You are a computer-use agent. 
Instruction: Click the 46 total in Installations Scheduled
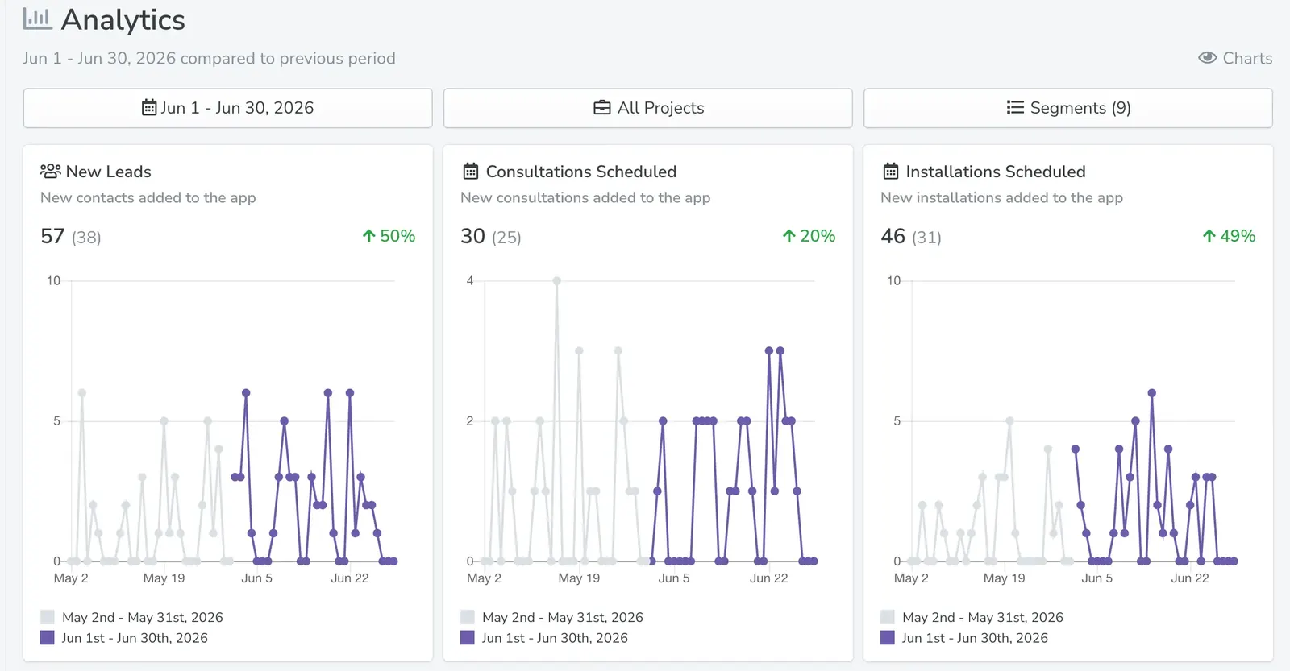tap(893, 236)
